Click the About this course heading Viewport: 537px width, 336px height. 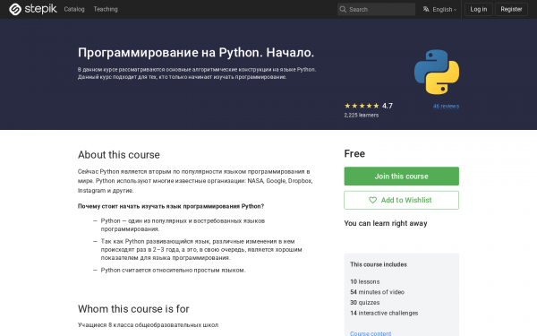pos(119,155)
